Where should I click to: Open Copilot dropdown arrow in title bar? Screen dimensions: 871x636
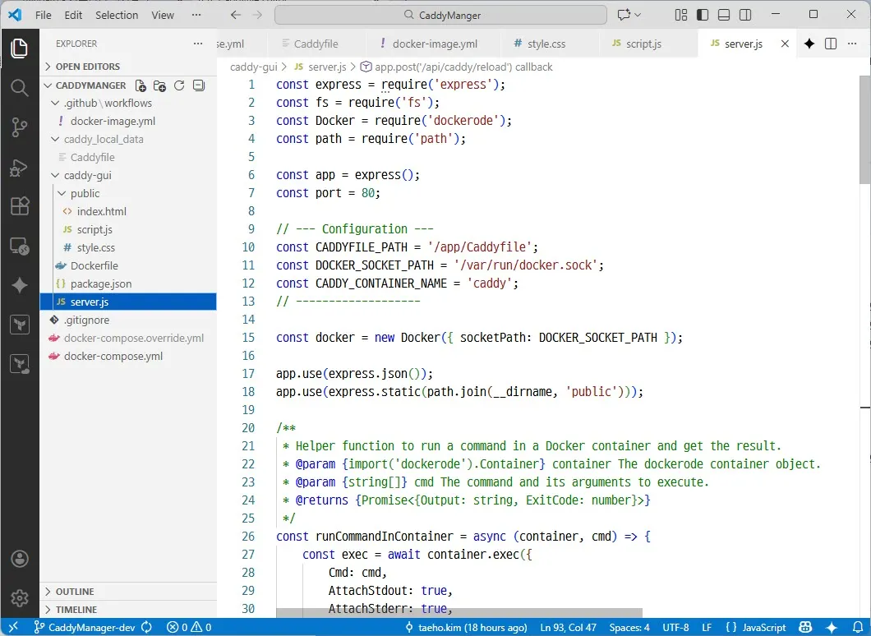pos(638,15)
